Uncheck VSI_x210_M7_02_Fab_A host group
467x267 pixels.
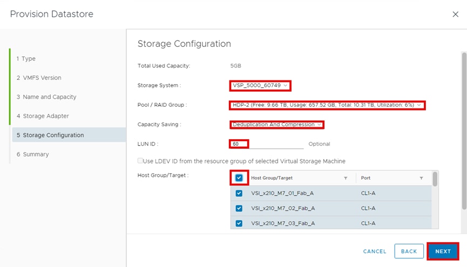239,208
